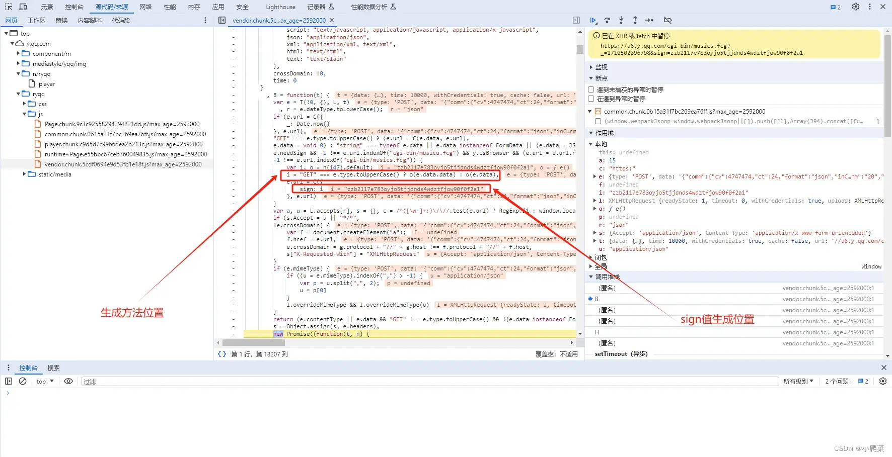Screen dimensions: 892x457
Task: Open common.chunk.0b15a31f7bc269ea76ff.js file
Action: (125, 134)
